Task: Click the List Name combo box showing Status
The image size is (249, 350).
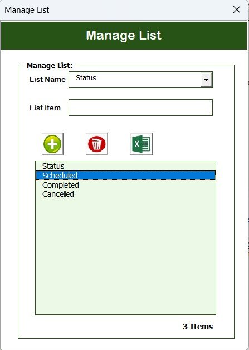Action: tap(140, 80)
